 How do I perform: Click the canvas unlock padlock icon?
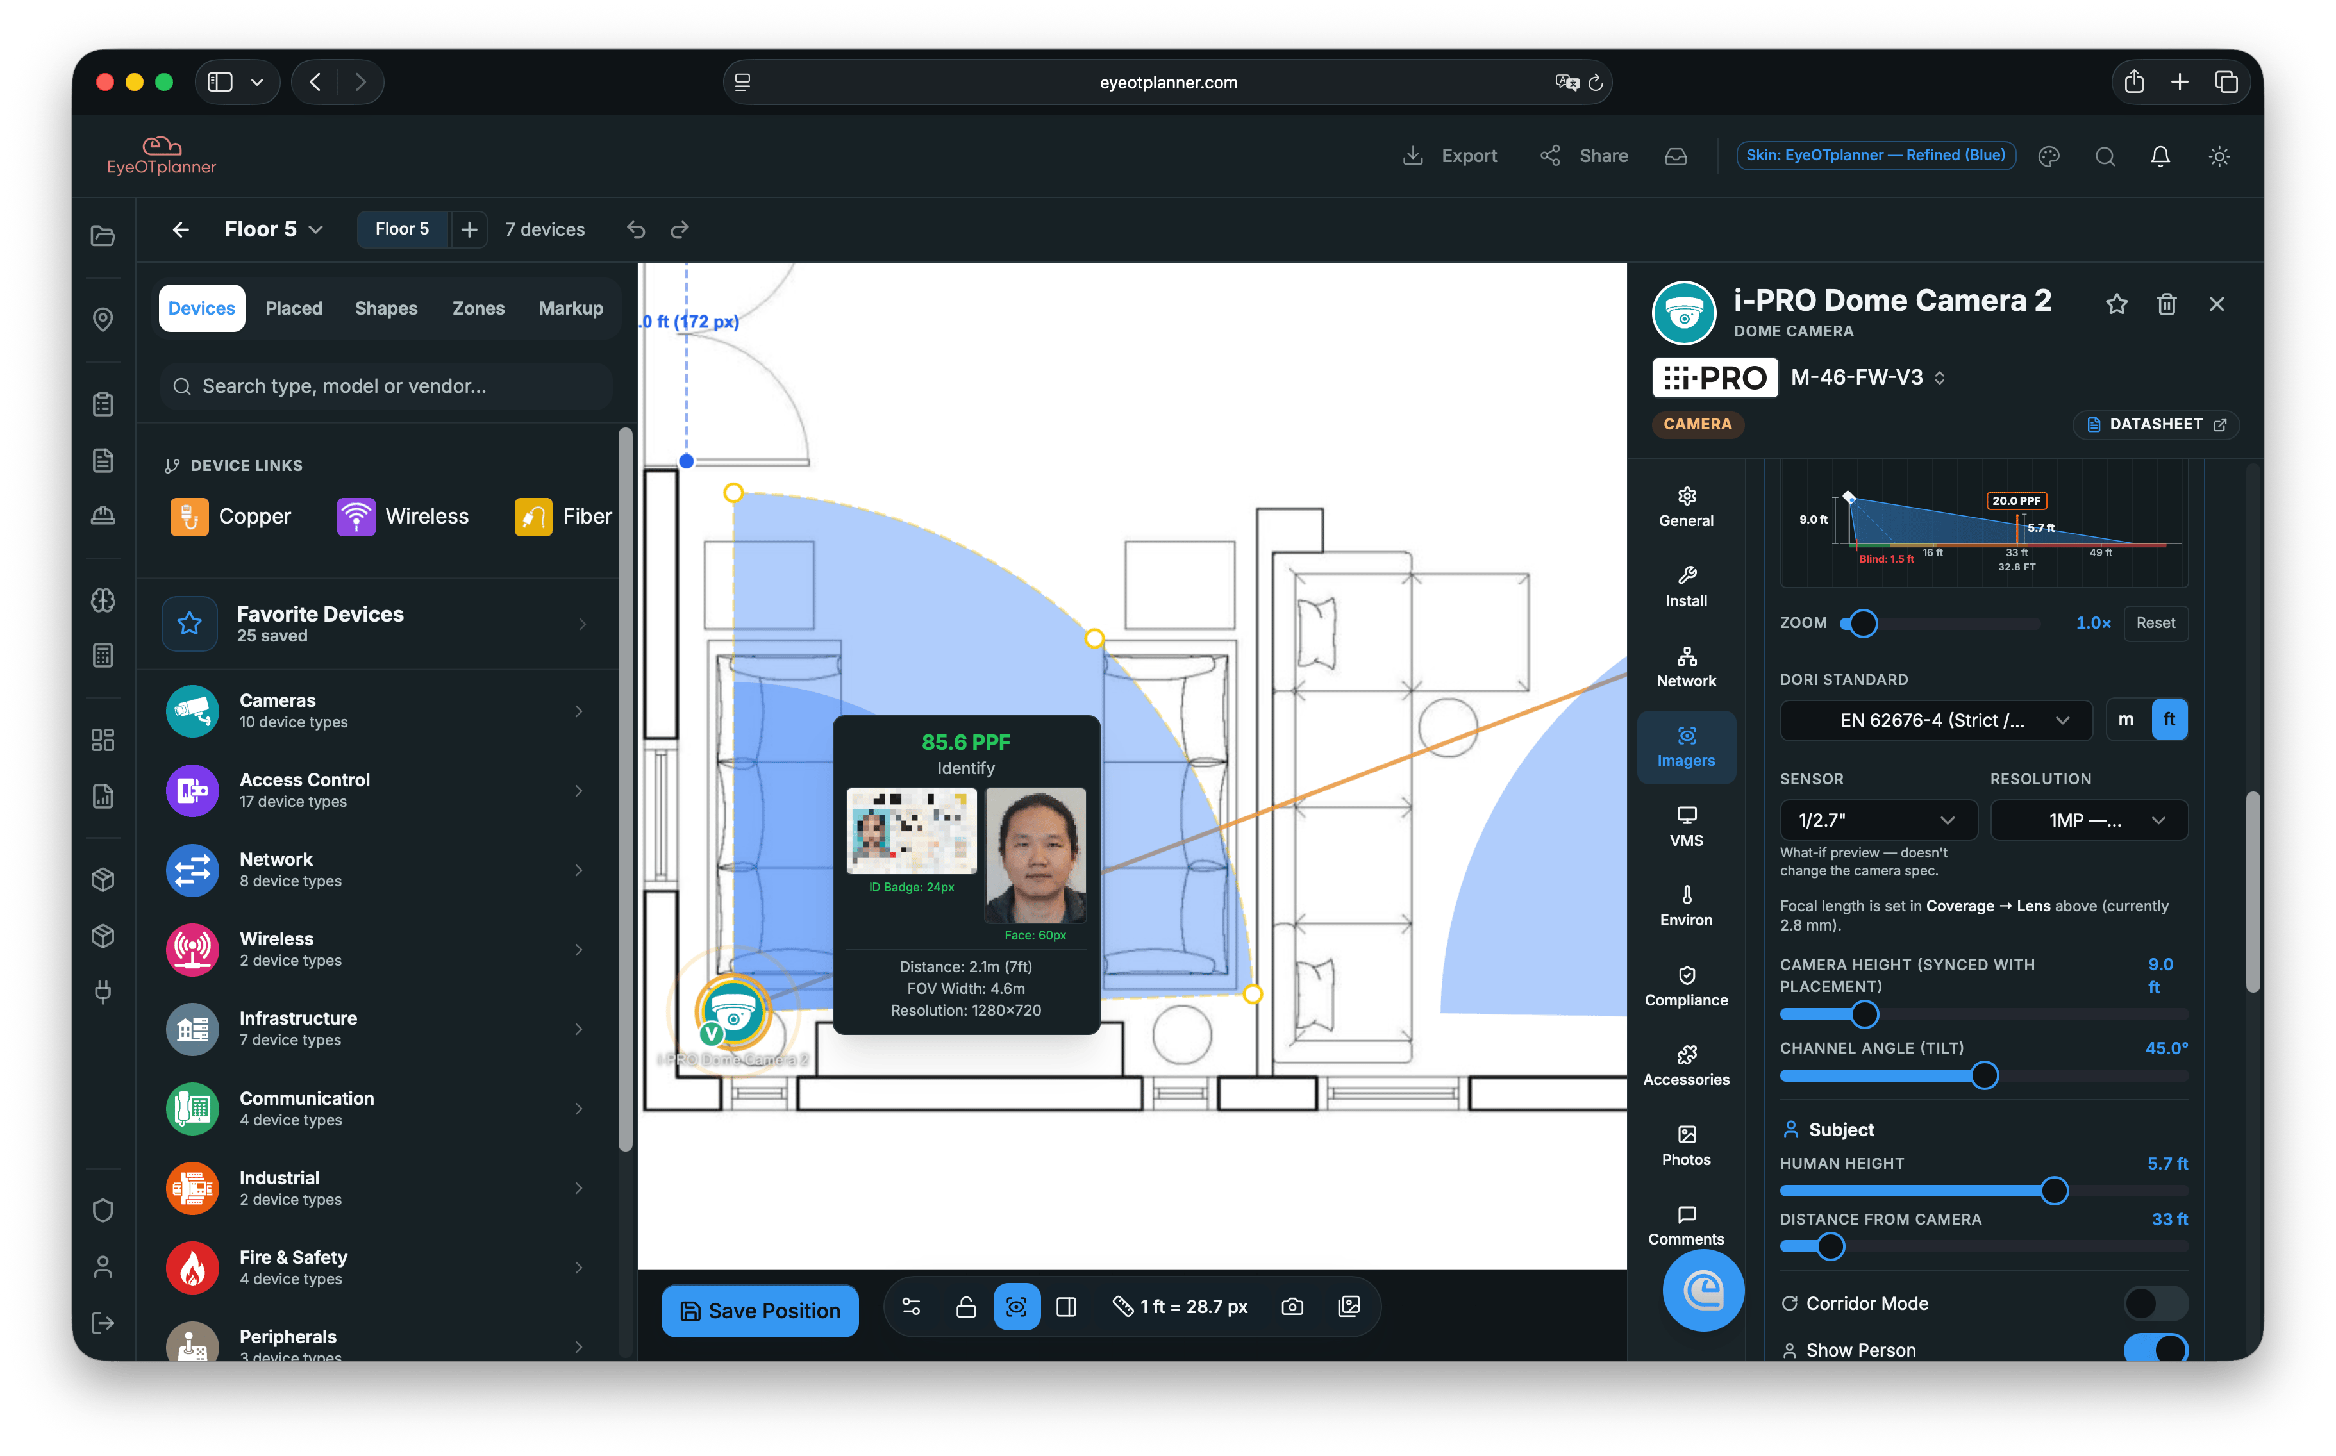pos(966,1307)
